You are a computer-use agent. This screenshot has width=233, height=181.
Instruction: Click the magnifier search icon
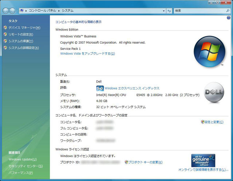[228, 11]
